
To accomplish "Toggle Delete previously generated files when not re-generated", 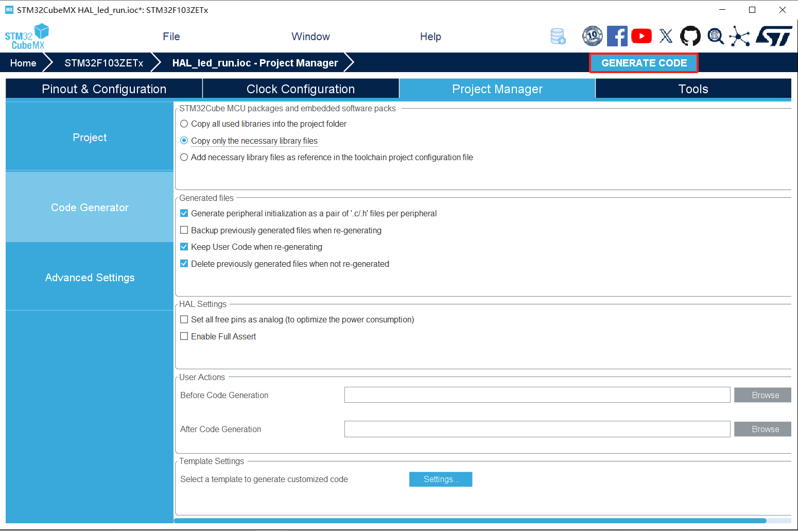I will click(184, 264).
